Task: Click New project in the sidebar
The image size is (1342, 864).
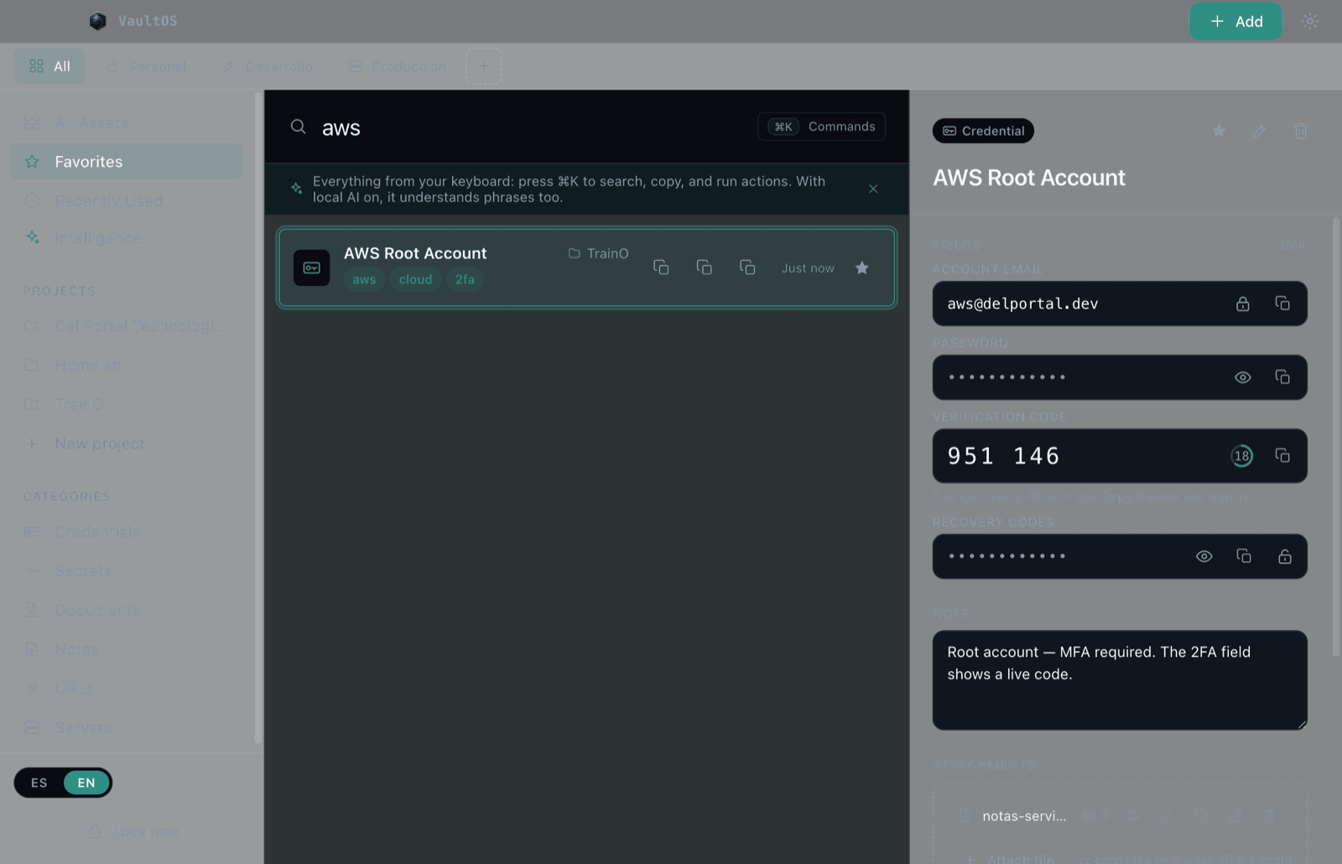Action: click(126, 443)
